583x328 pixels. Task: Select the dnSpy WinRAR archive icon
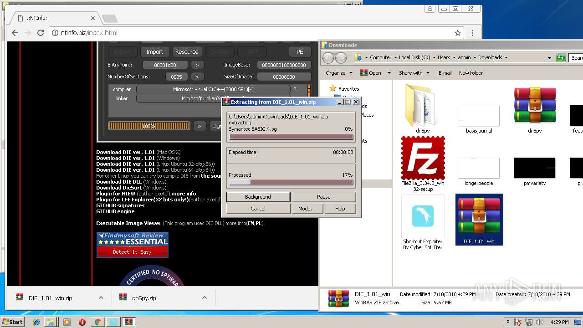[x=535, y=108]
